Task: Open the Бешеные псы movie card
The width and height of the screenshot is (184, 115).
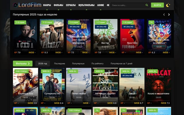Action: 26,86
